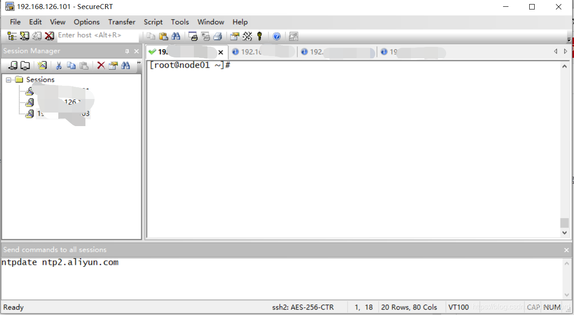574x315 pixels.
Task: Click terminal scrollbar down arrow
Action: click(x=565, y=232)
